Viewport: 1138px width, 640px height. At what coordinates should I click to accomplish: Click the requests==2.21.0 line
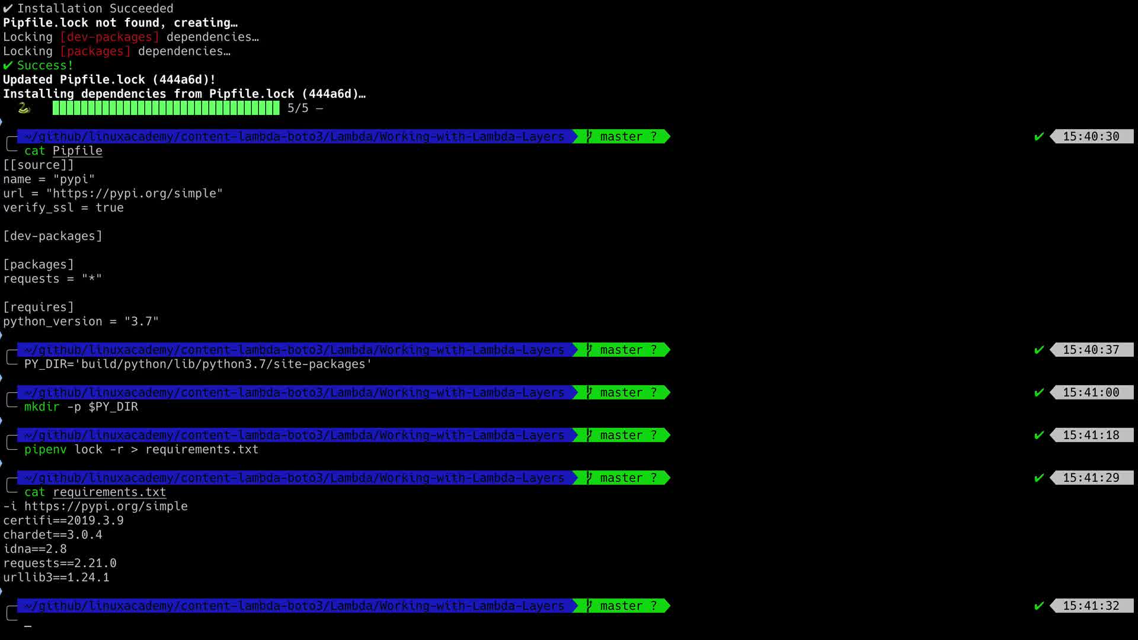59,564
